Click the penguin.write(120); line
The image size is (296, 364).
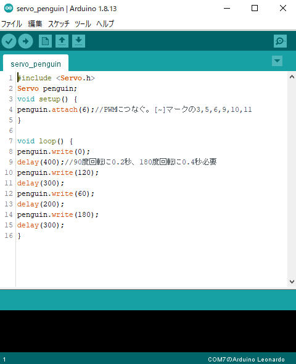[x=58, y=172]
